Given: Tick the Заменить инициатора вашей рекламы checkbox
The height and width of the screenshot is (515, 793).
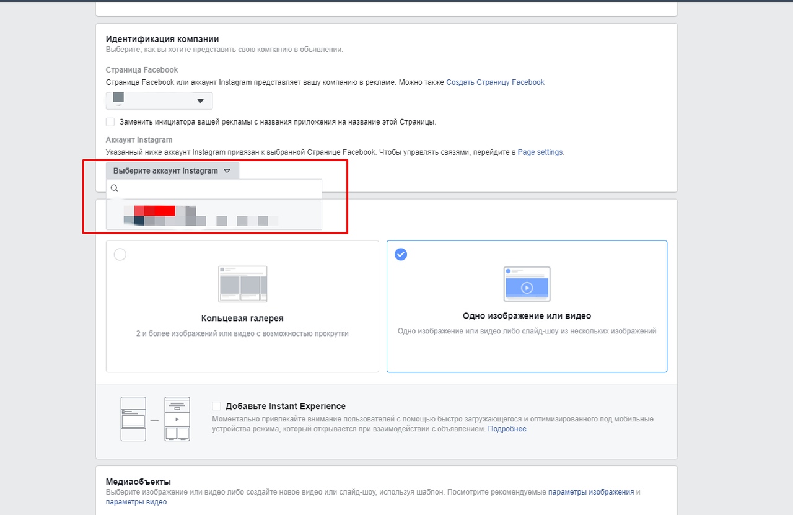Looking at the screenshot, I should point(110,122).
